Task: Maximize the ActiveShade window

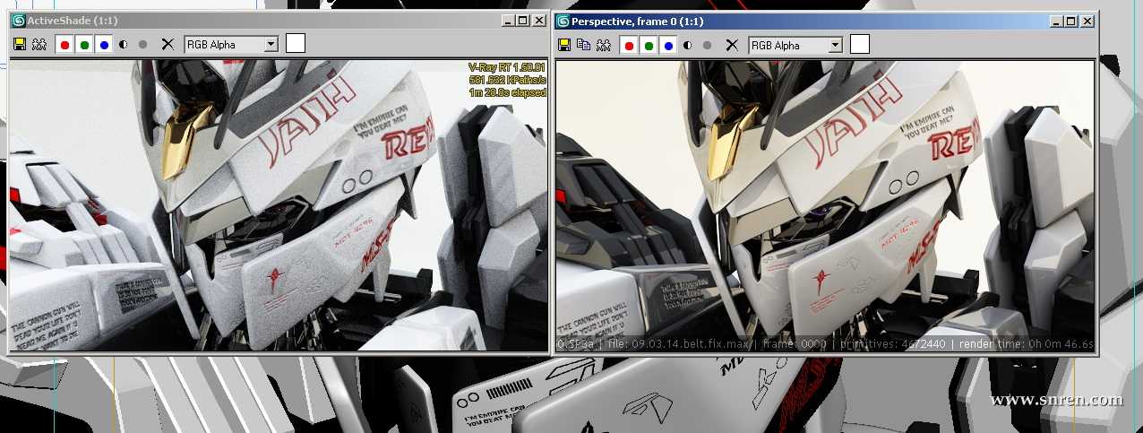Action: coord(523,20)
